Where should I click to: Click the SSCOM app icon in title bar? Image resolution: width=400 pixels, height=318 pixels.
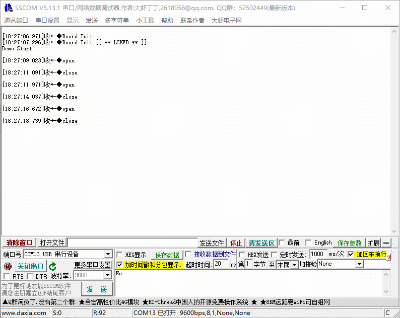[x=9, y=8]
